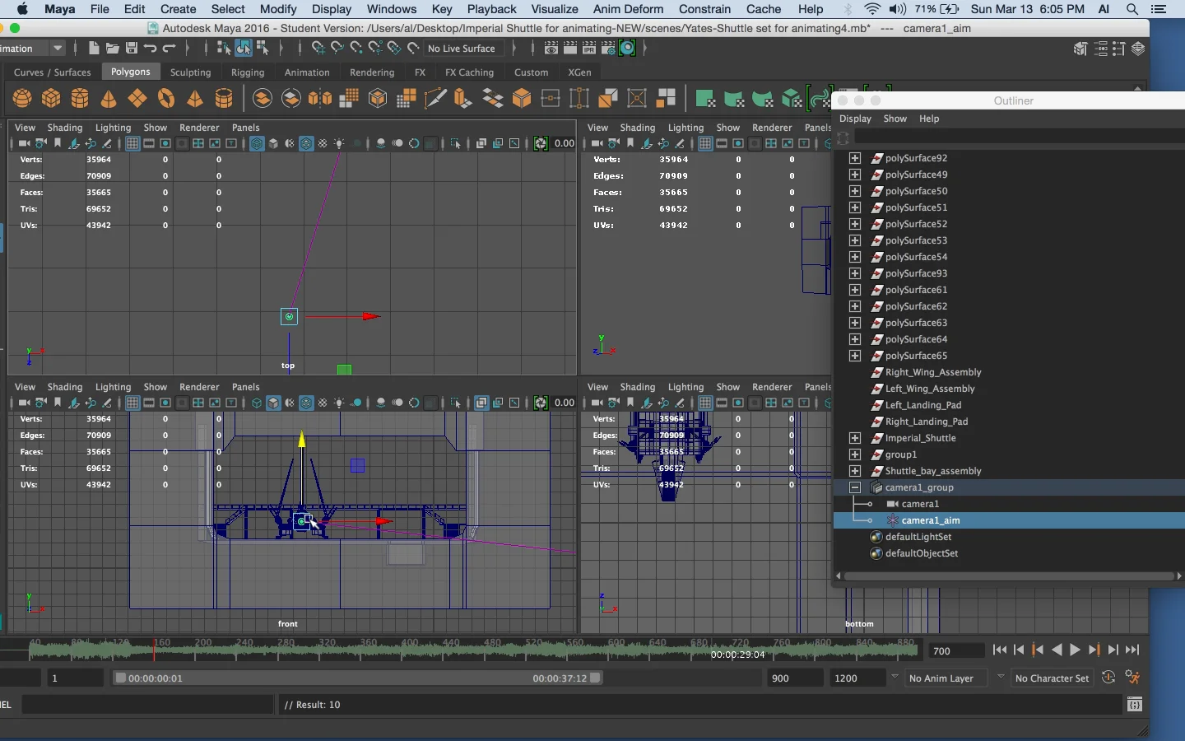Create a polygon cube from the shelf
The height and width of the screenshot is (741, 1185).
click(x=51, y=99)
